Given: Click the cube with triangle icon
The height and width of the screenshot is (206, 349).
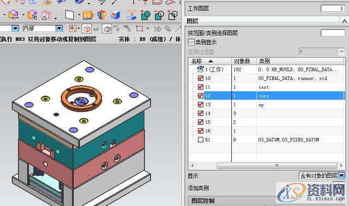Looking at the screenshot, I should [46, 15].
